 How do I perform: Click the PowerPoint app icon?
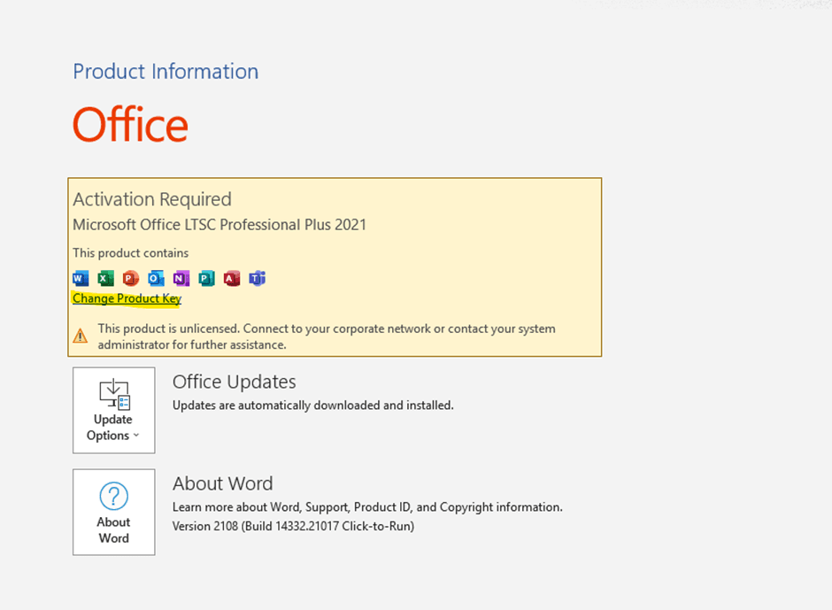click(131, 278)
